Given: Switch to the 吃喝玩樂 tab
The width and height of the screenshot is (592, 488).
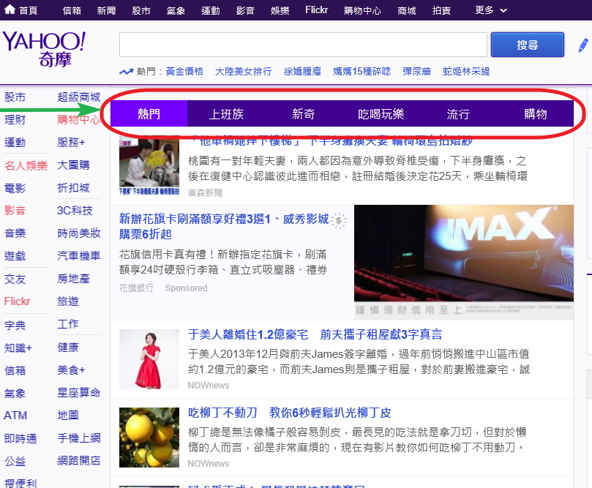Looking at the screenshot, I should point(381,113).
